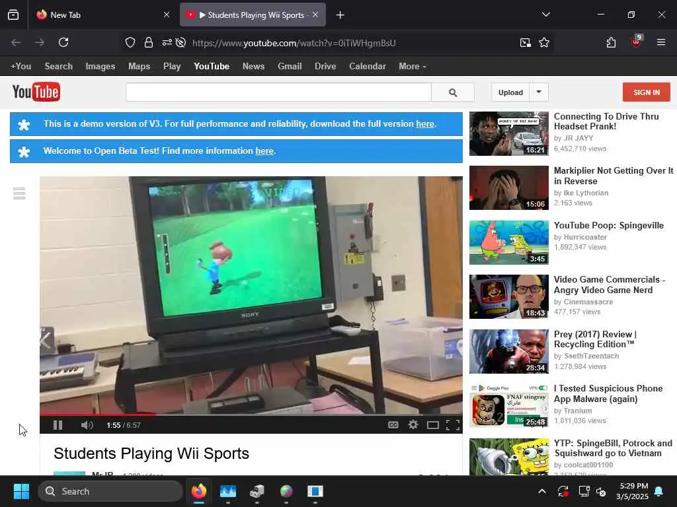Go back to previous page
Viewport: 677px width, 507px height.
coord(16,42)
